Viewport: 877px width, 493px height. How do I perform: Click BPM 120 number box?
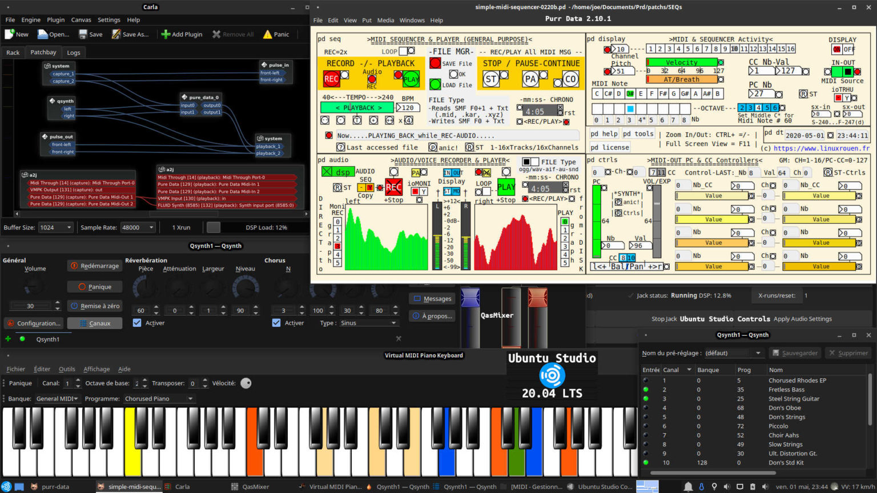(x=408, y=107)
